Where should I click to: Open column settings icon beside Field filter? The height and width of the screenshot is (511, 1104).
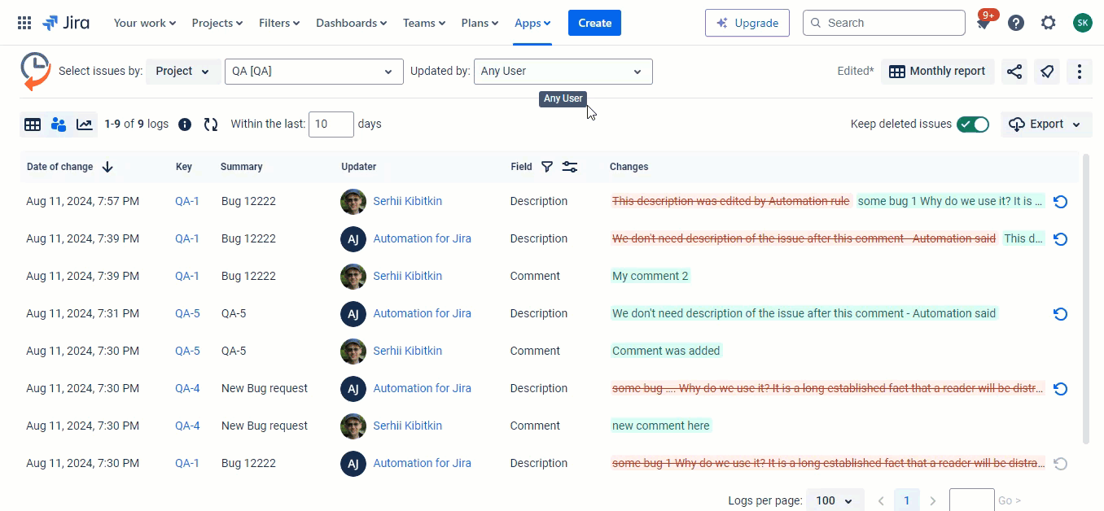tap(570, 166)
